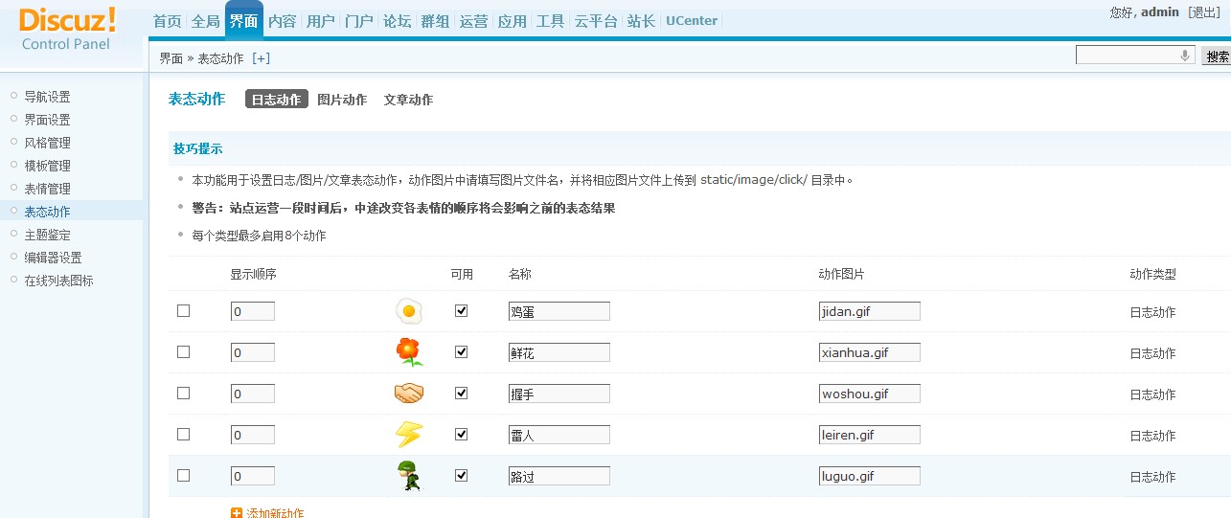Click the [+] link beside breadcrumb
Viewport: 1231px width, 518px height.
click(261, 58)
